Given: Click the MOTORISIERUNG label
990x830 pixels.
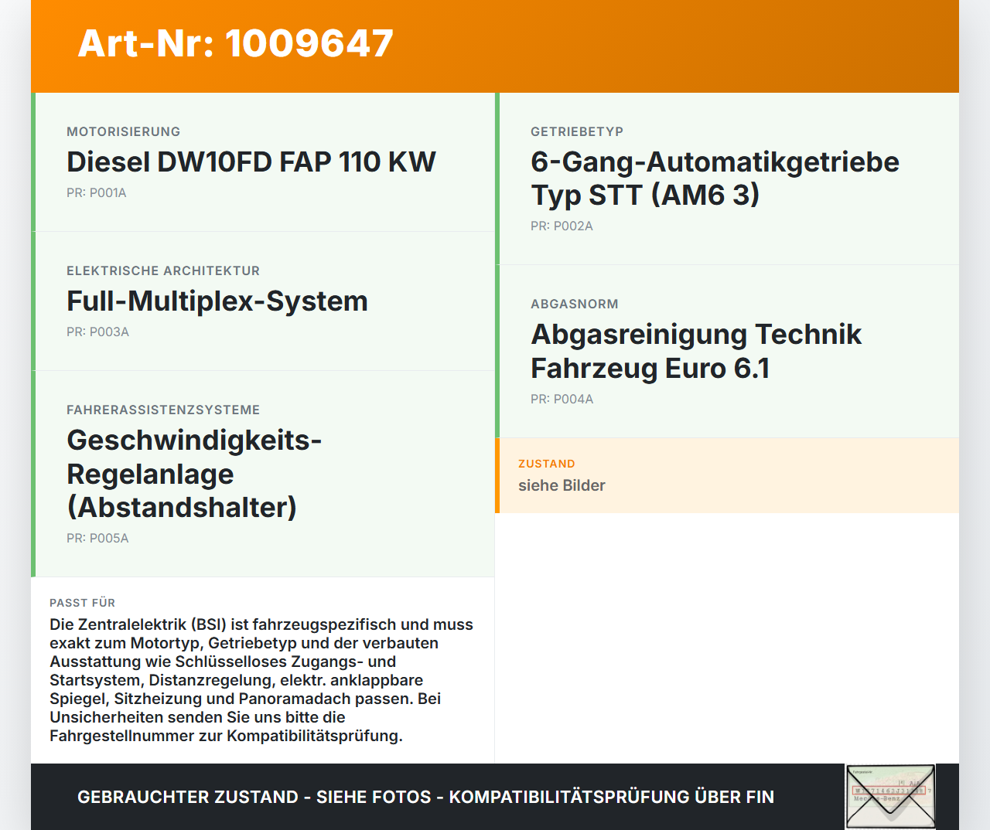Looking at the screenshot, I should [124, 131].
